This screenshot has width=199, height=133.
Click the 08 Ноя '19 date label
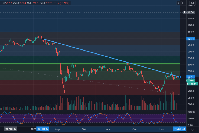click(11, 129)
